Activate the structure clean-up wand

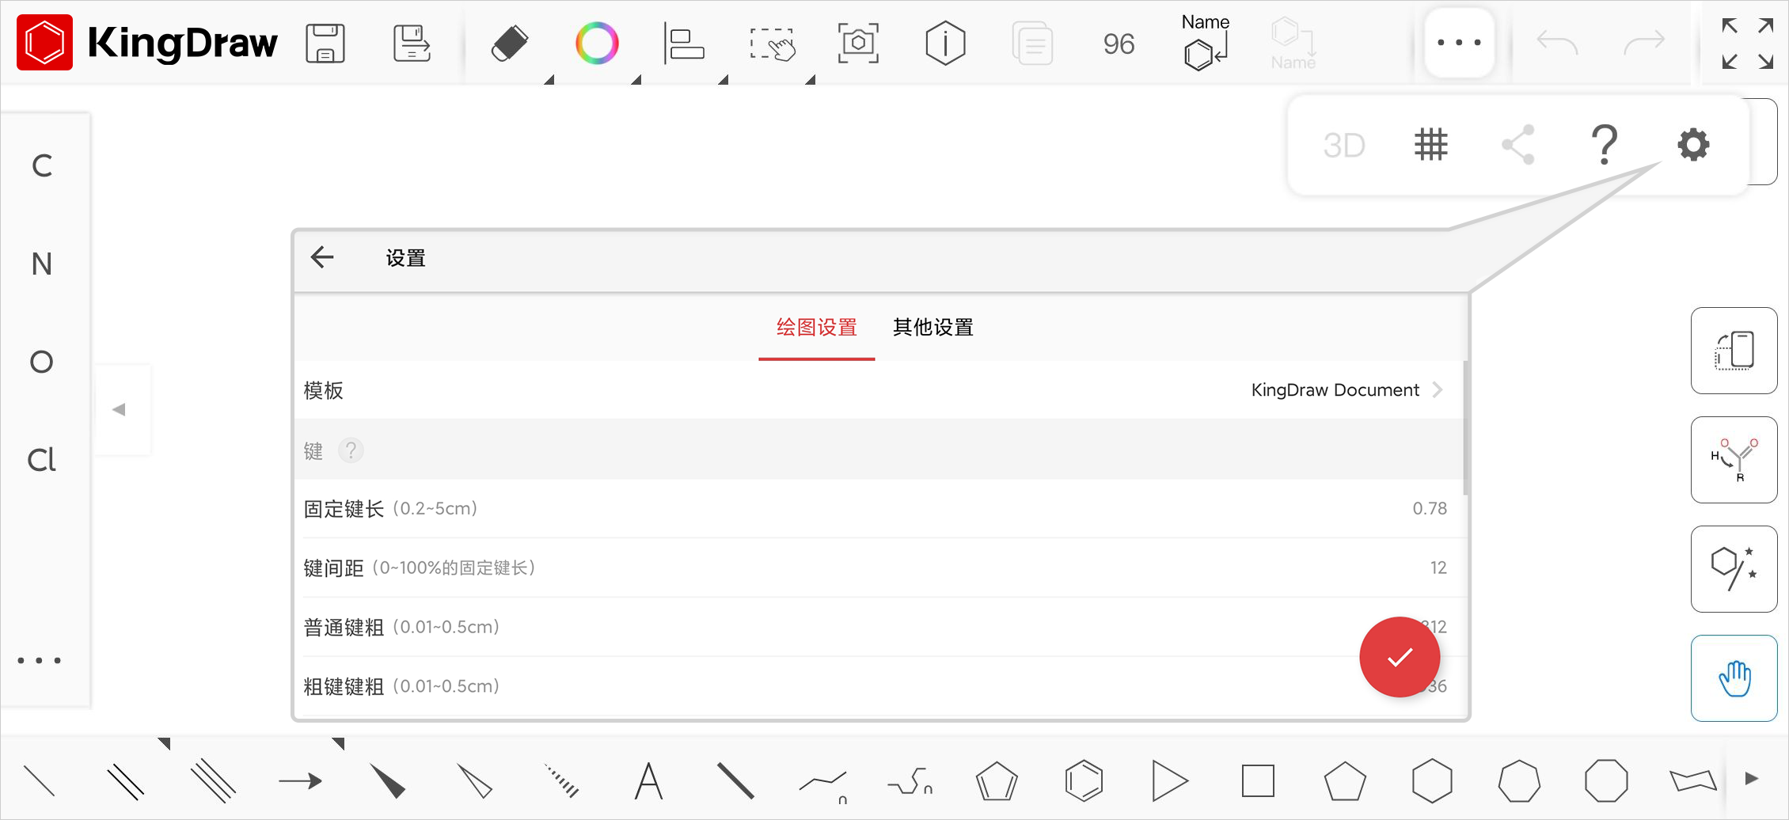1734,569
